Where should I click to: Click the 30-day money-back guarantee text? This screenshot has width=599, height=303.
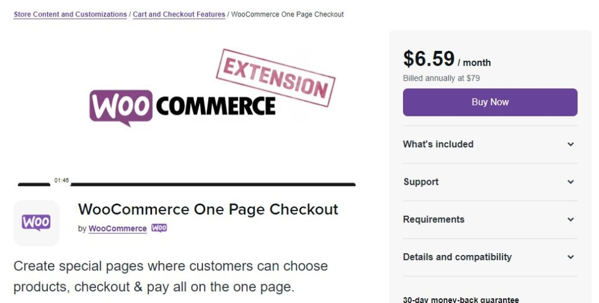point(461,300)
